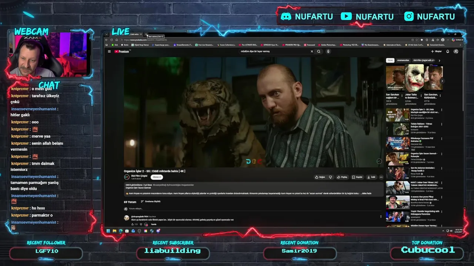Image resolution: width=474 pixels, height=266 pixels.
Task: Like the video with Beğen button
Action: (320, 177)
